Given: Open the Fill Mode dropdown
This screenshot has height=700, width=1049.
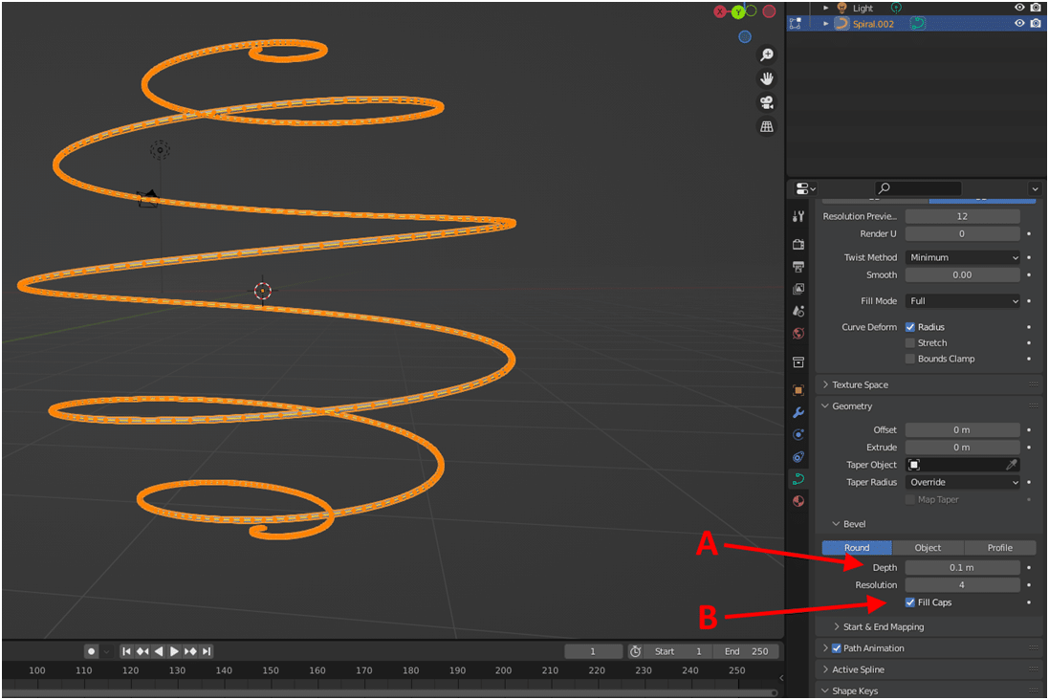Looking at the screenshot, I should (963, 301).
